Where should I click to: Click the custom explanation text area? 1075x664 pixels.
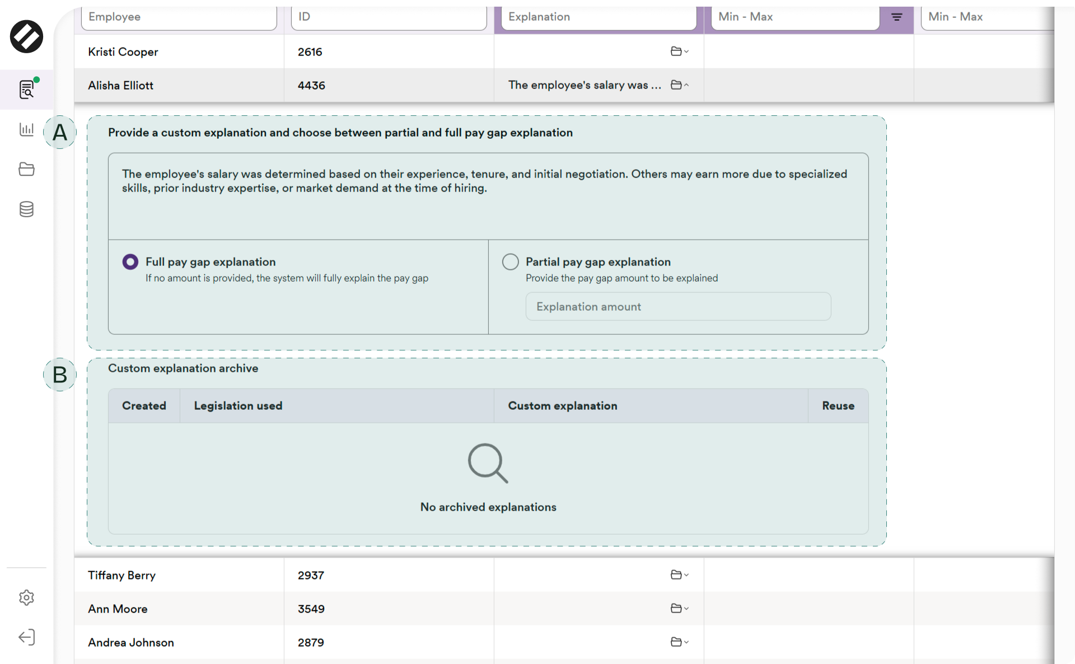488,196
